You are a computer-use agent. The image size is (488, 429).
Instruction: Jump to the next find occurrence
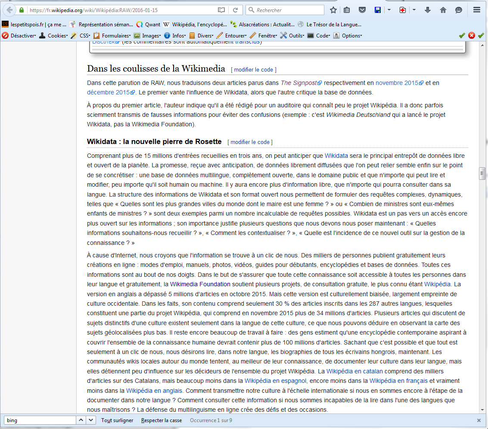coord(91,420)
